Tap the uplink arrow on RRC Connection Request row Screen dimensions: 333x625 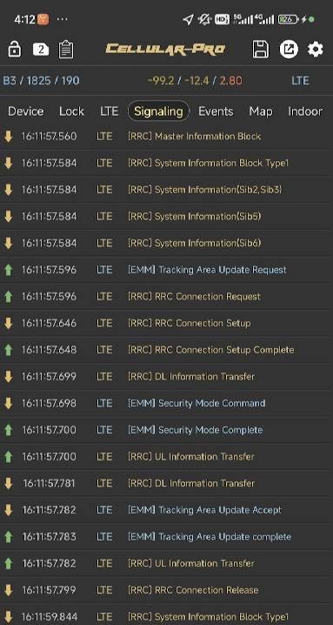pos(9,297)
